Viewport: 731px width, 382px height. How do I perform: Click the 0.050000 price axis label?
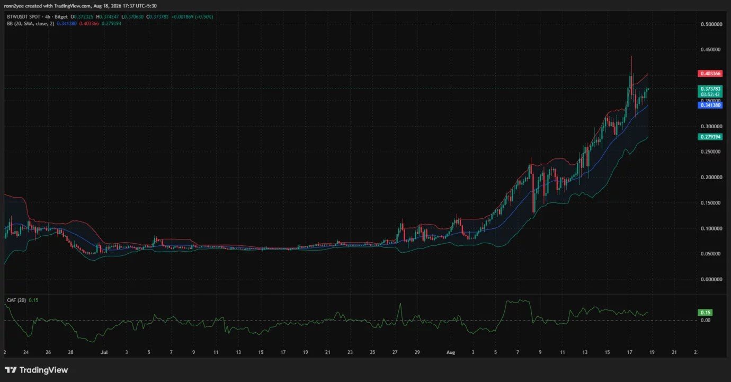coord(711,254)
